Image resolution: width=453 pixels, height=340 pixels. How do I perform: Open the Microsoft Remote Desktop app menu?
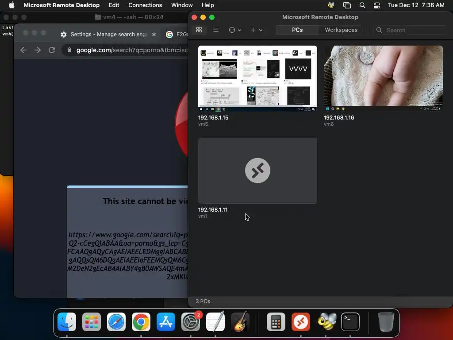[x=61, y=5]
